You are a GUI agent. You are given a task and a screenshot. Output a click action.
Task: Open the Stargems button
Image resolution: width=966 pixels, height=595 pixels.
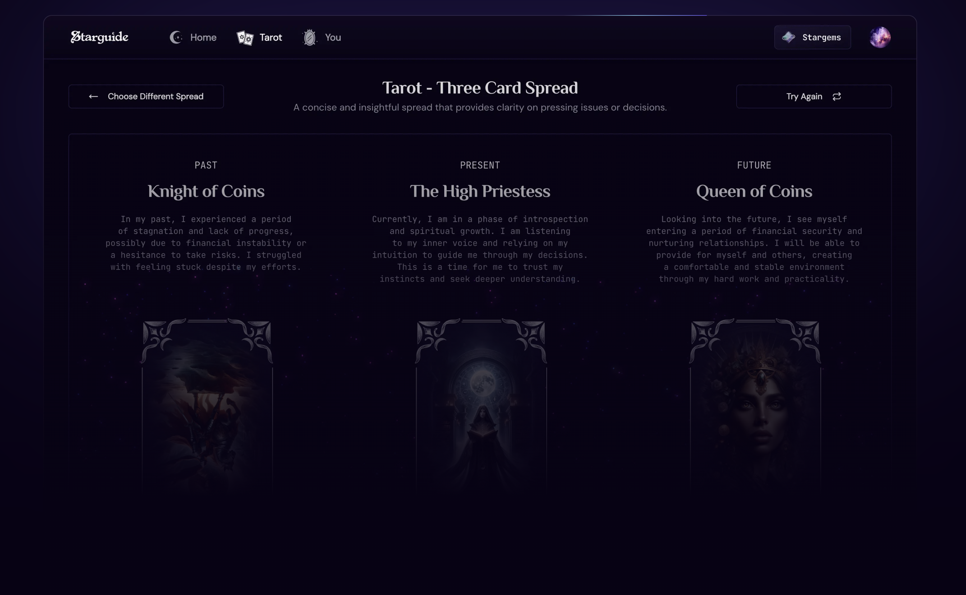tap(812, 37)
